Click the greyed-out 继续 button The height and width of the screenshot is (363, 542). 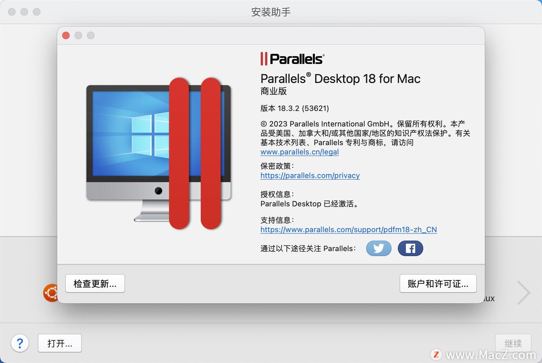[513, 343]
